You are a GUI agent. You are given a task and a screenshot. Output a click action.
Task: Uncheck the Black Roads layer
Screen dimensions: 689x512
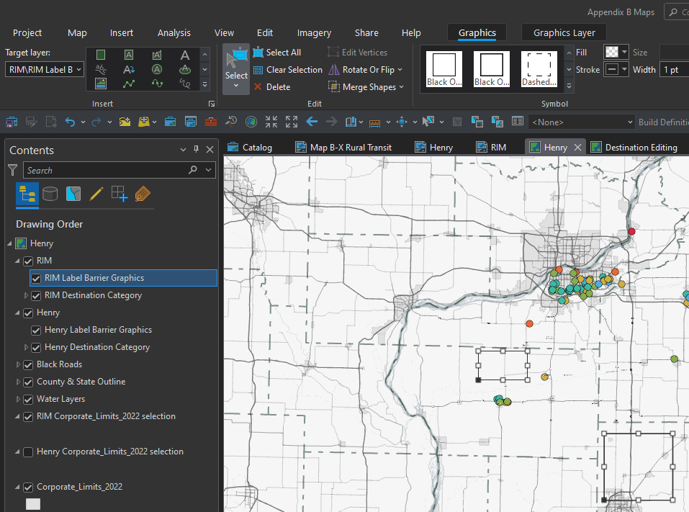[28, 364]
